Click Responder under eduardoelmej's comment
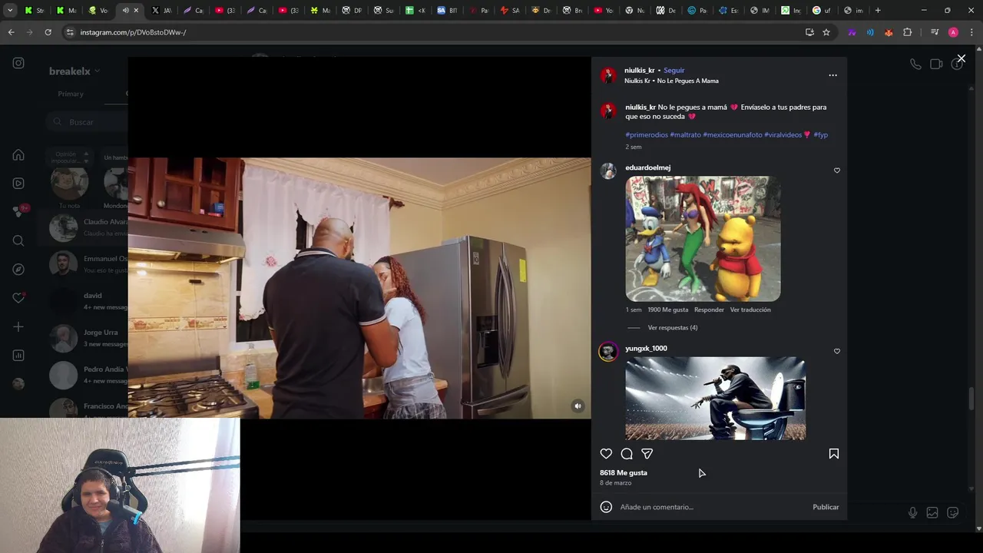983x553 pixels. 709,310
